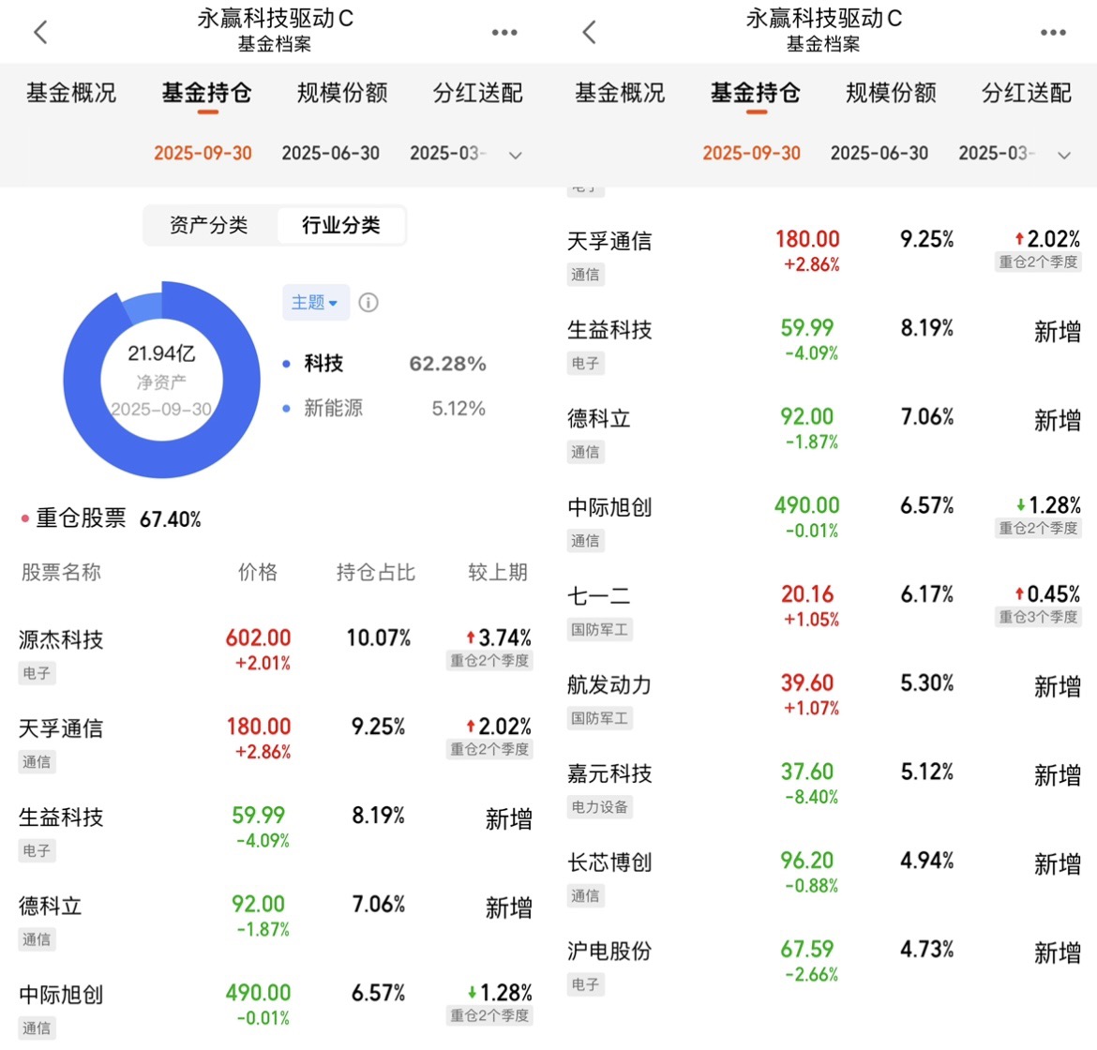The width and height of the screenshot is (1097, 1050).
Task: Open 规模份额 tab in left screen
Action: [342, 92]
